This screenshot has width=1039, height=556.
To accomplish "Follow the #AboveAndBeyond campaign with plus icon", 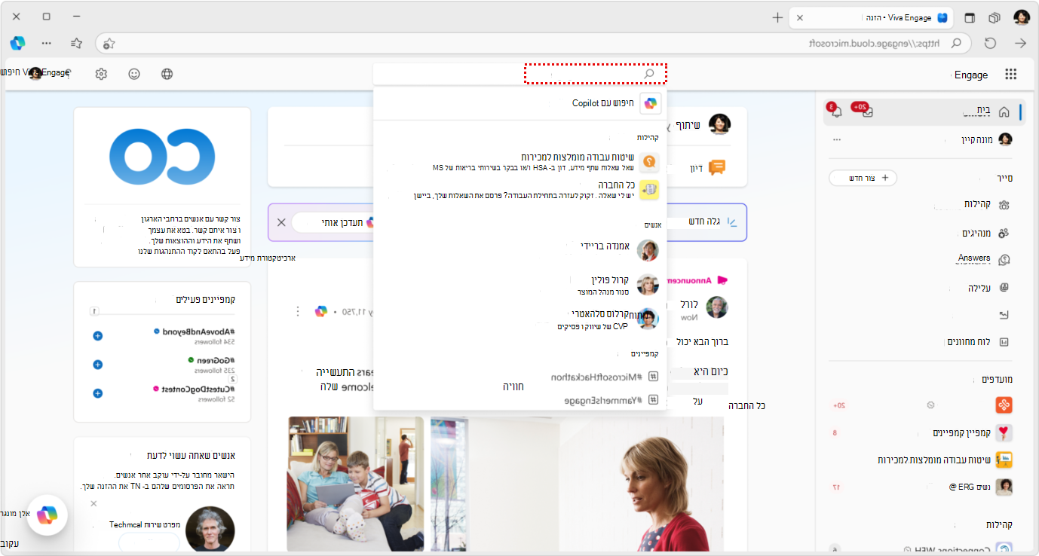I will pos(97,335).
